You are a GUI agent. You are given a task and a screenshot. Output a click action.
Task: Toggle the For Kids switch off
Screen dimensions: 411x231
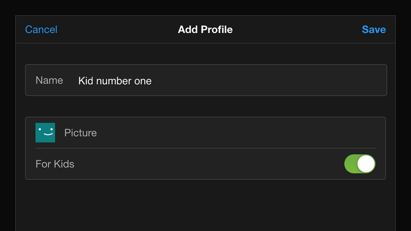[x=360, y=164]
